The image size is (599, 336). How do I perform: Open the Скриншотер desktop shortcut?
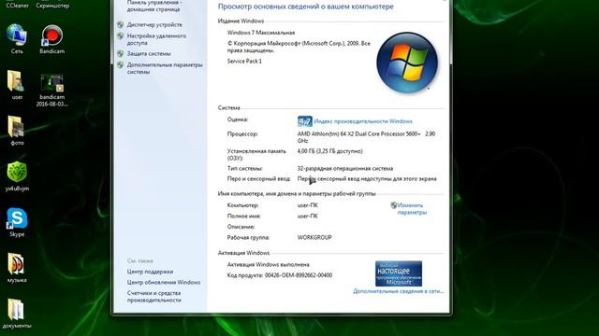click(x=52, y=6)
